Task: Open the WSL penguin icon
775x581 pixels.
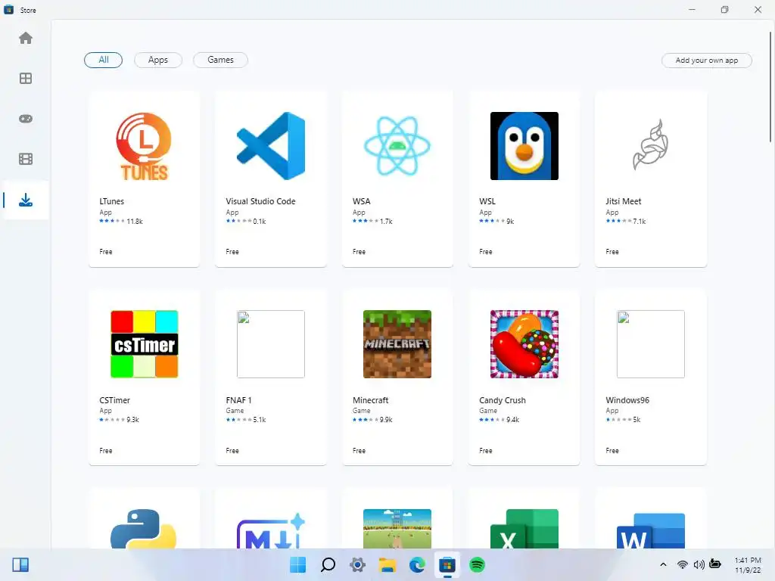Action: pyautogui.click(x=524, y=146)
